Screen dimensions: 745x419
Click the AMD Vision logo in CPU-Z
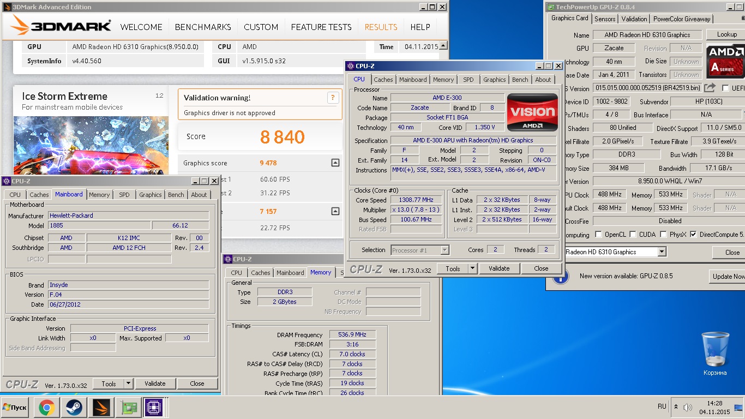532,112
